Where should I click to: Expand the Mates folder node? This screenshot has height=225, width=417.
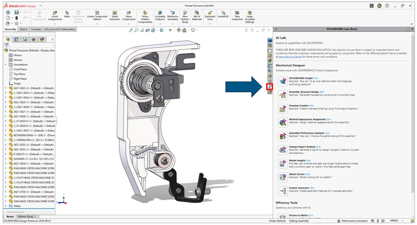pos(6,206)
